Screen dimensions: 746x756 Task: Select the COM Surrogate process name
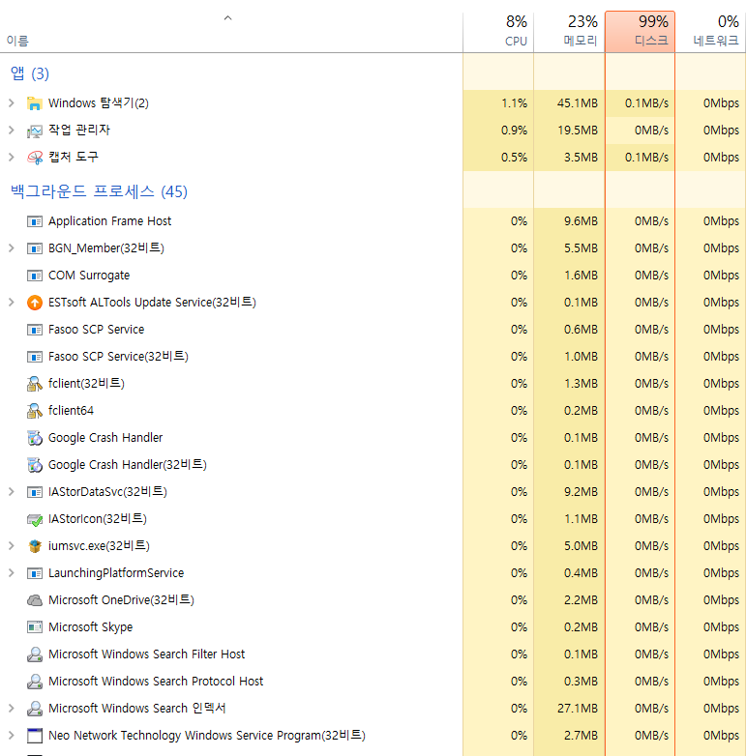[89, 276]
